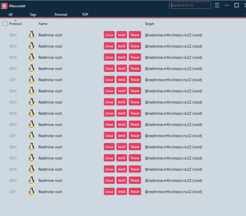
Task: Filter by Linux tag in first row
Action: [109, 35]
